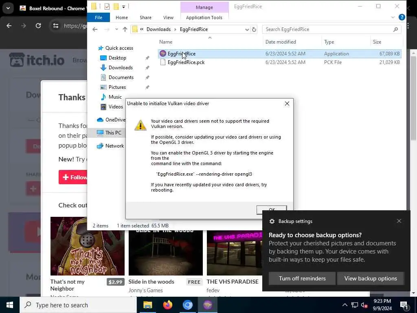Open the File menu in Explorer
417x313 pixels.
(99, 18)
